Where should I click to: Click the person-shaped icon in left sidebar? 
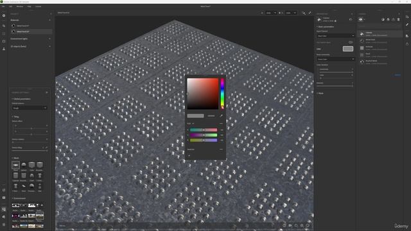[4, 49]
